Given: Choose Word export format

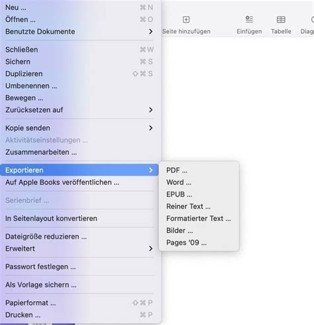Looking at the screenshot, I should 199,182.
